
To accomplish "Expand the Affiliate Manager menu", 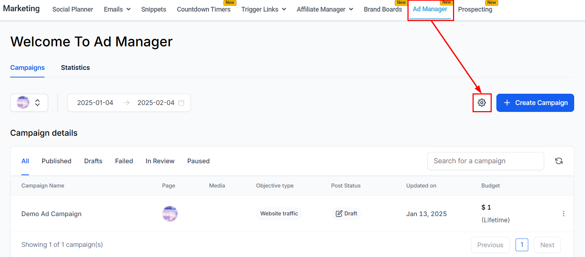I will (x=325, y=9).
